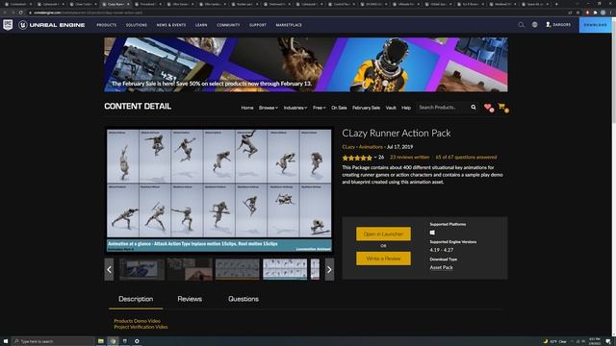Screen dimensions: 616x346
Task: Open the Windows Start menu
Action: [6, 341]
